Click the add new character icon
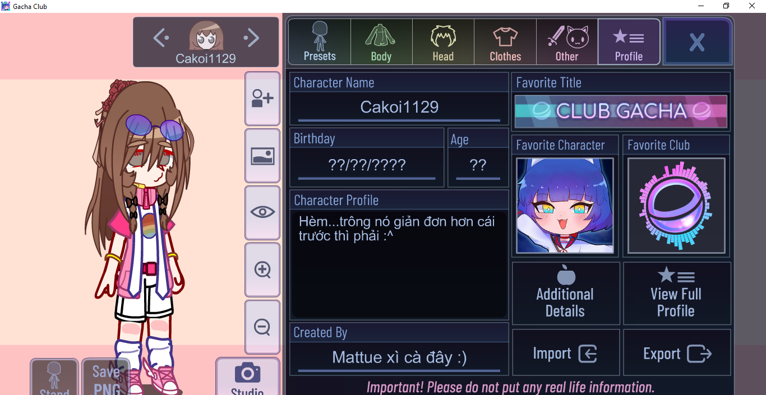The width and height of the screenshot is (766, 395). tap(262, 99)
